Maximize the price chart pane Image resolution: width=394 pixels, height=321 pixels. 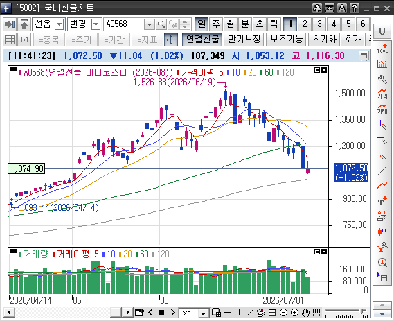[317, 70]
